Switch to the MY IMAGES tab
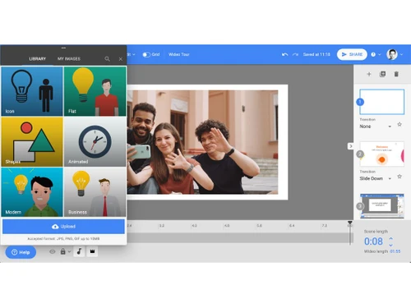Image resolution: width=411 pixels, height=308 pixels. pyautogui.click(x=69, y=59)
